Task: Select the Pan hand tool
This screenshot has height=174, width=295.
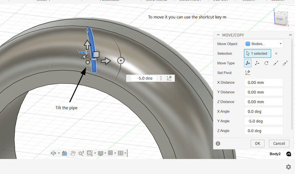Action: point(73,153)
